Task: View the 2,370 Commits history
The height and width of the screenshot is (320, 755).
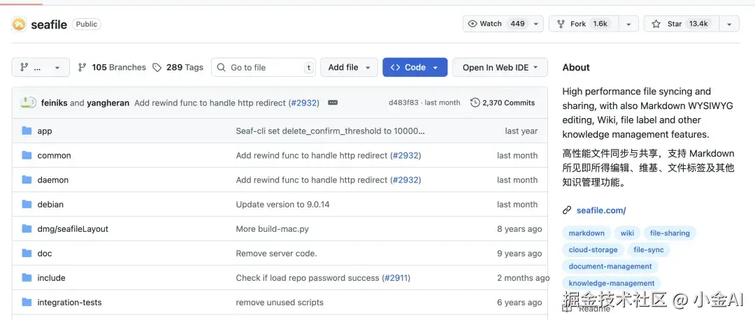Action: pos(503,103)
